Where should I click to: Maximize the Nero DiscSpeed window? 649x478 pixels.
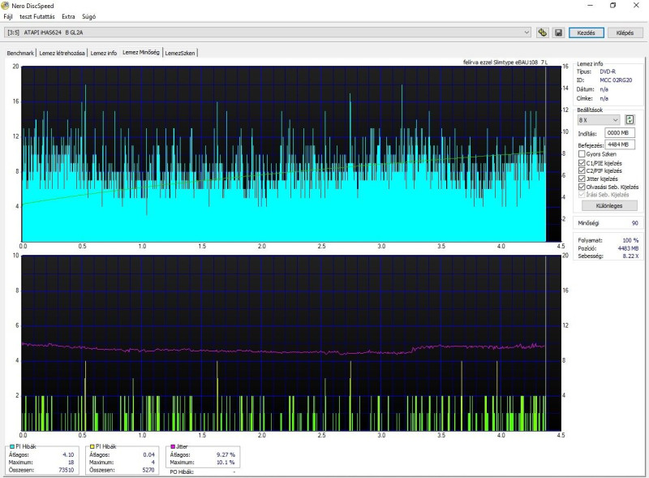click(x=613, y=6)
